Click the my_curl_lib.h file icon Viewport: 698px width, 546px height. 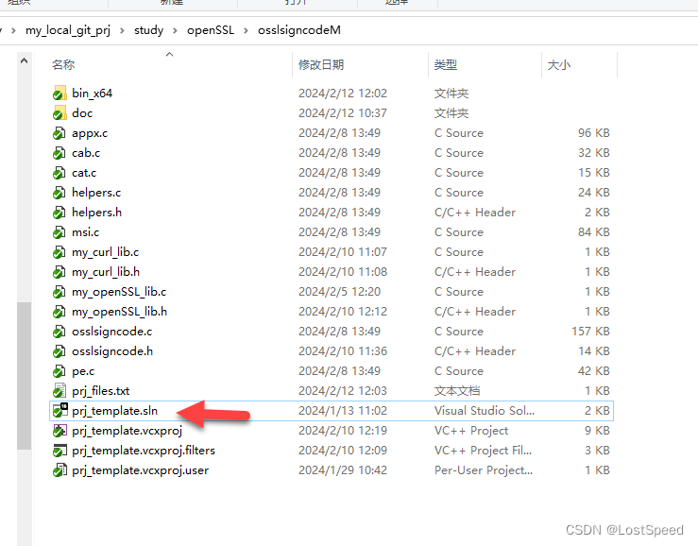(60, 272)
